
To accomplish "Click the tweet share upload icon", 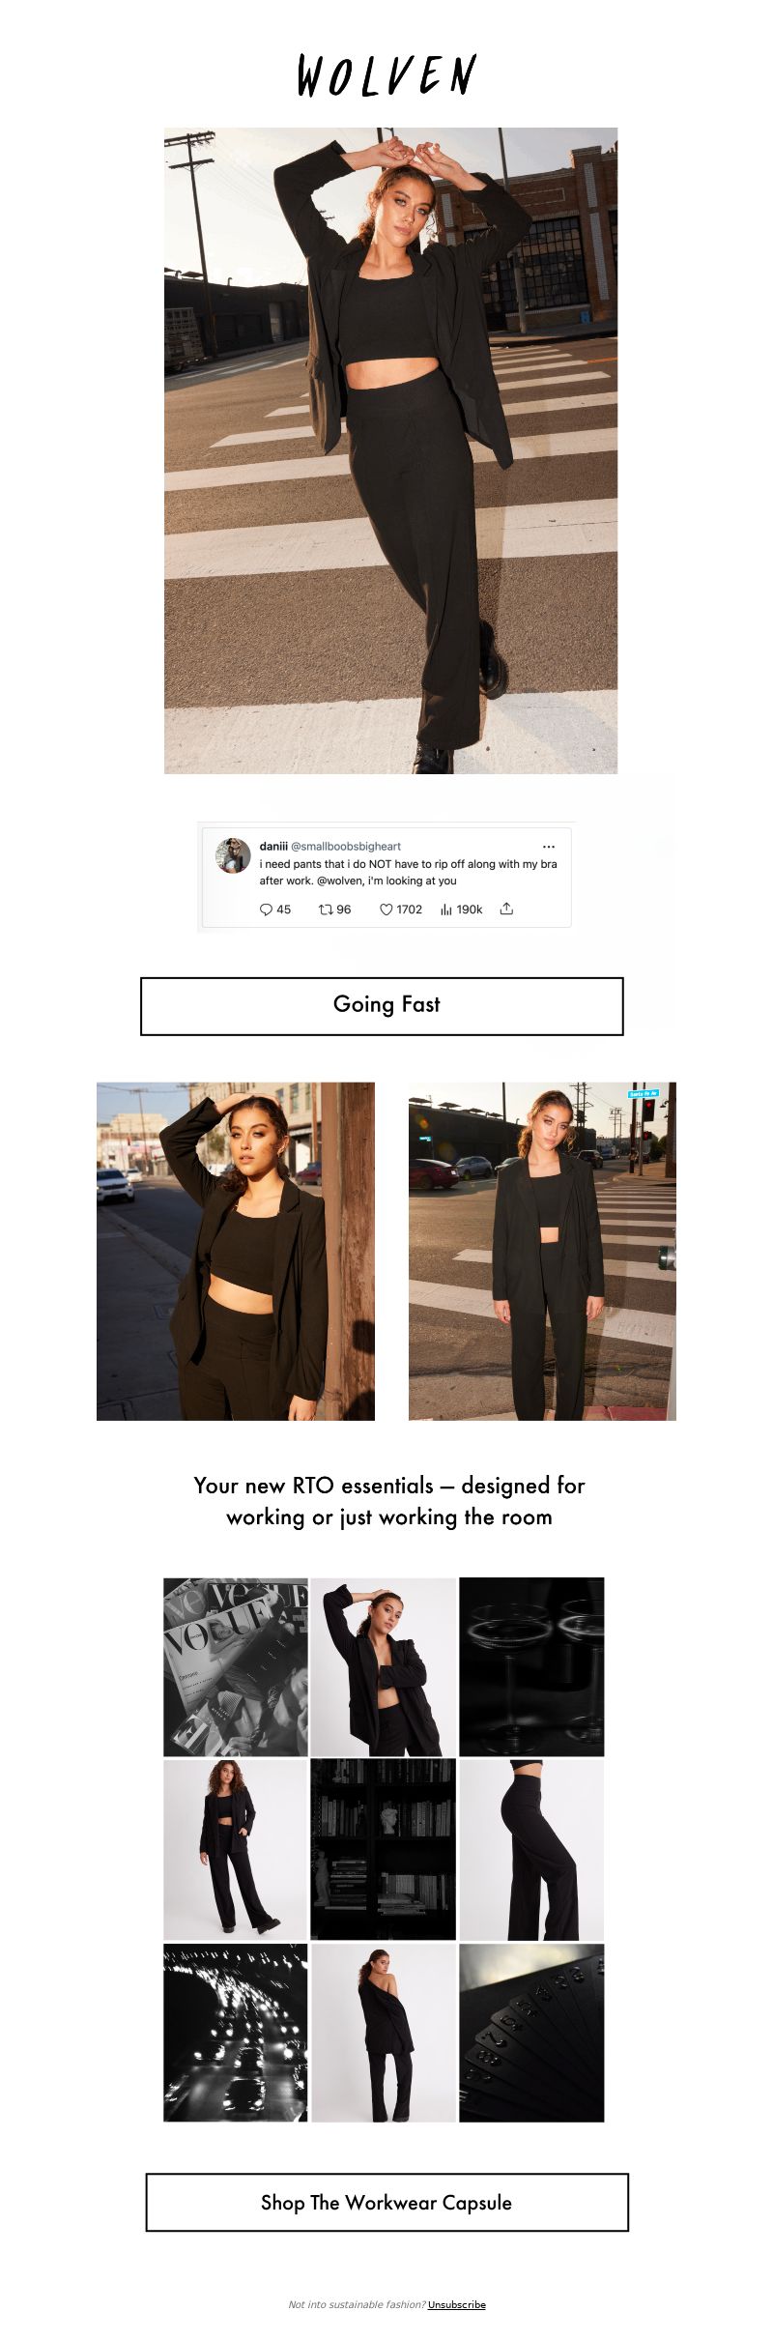I will (506, 909).
